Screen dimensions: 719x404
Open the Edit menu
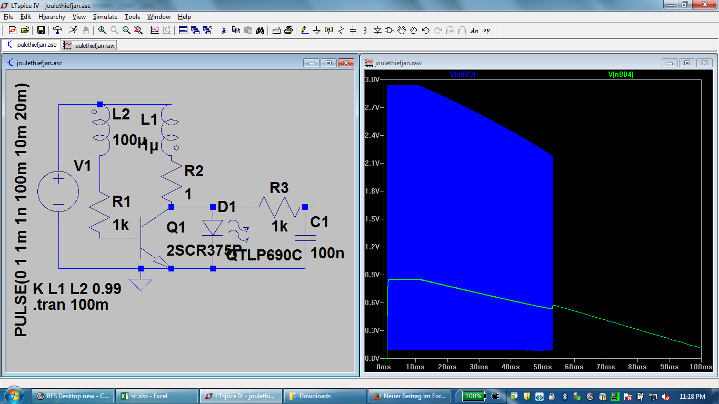click(26, 17)
